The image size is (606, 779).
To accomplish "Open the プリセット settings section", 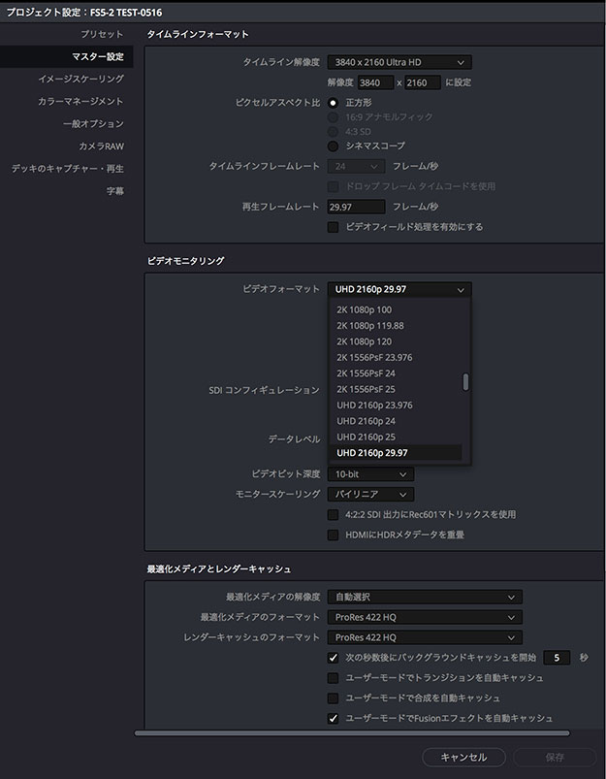I will coord(102,34).
